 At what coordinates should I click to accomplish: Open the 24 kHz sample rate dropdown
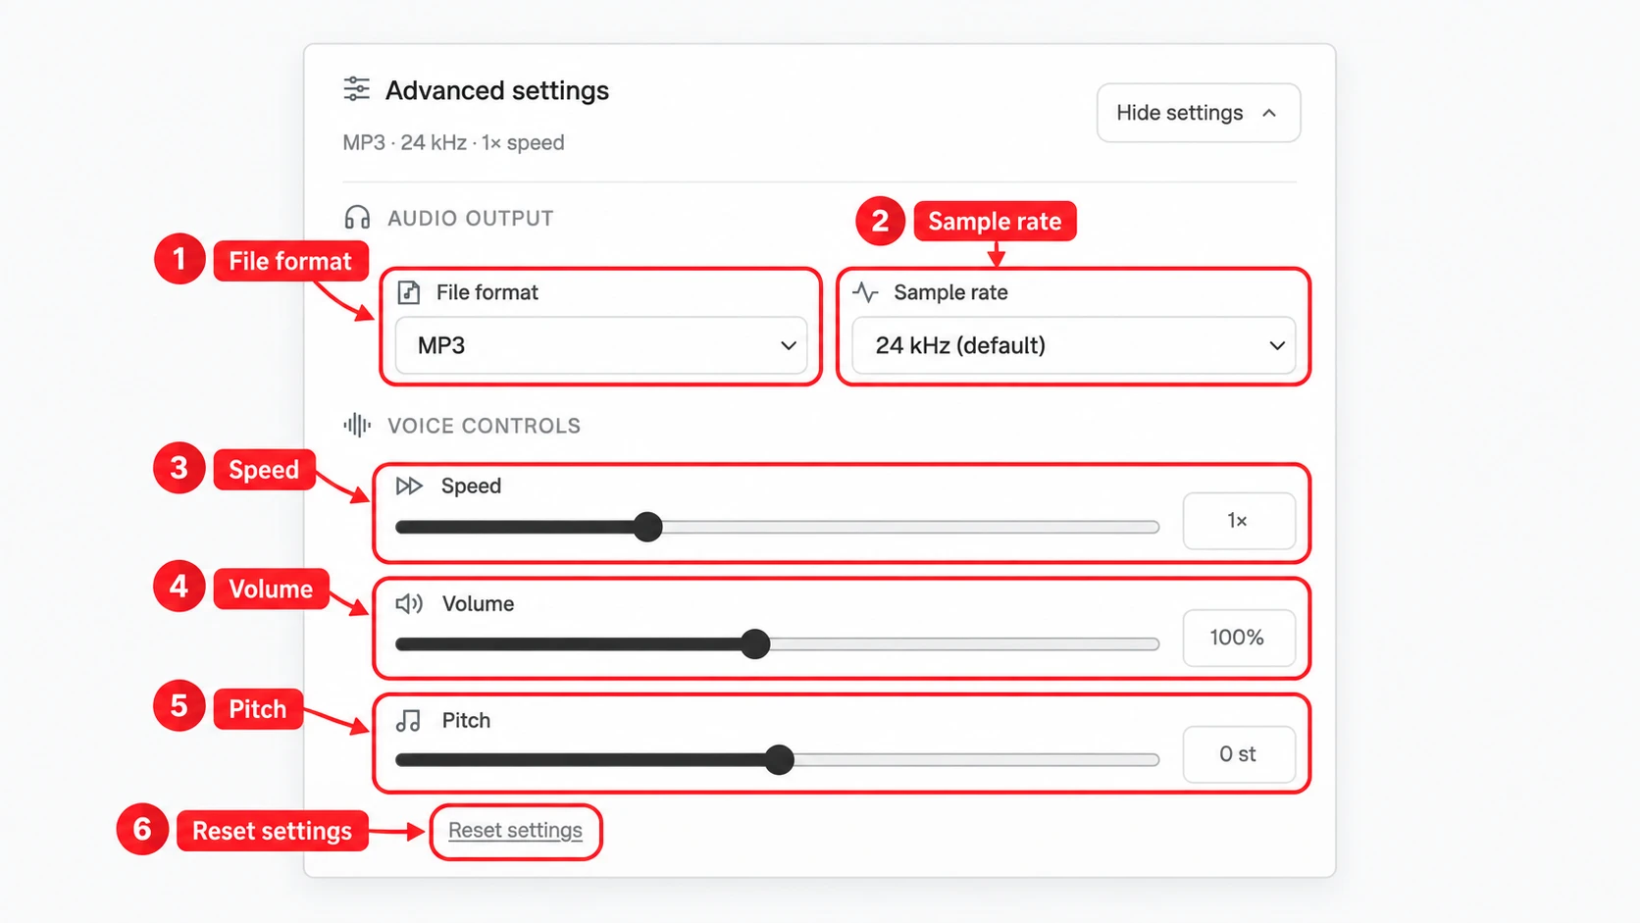[x=1074, y=345]
